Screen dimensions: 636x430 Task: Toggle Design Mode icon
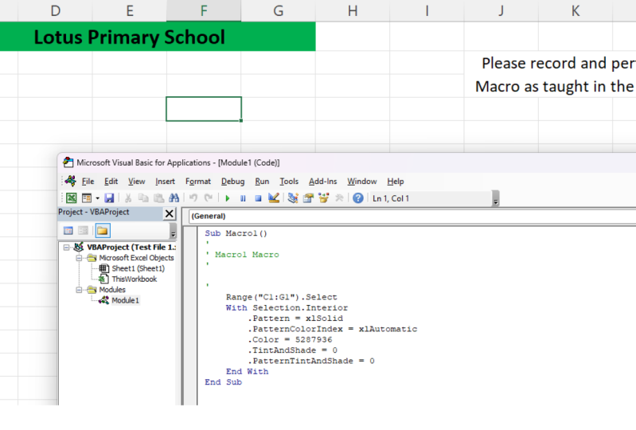pyautogui.click(x=274, y=198)
